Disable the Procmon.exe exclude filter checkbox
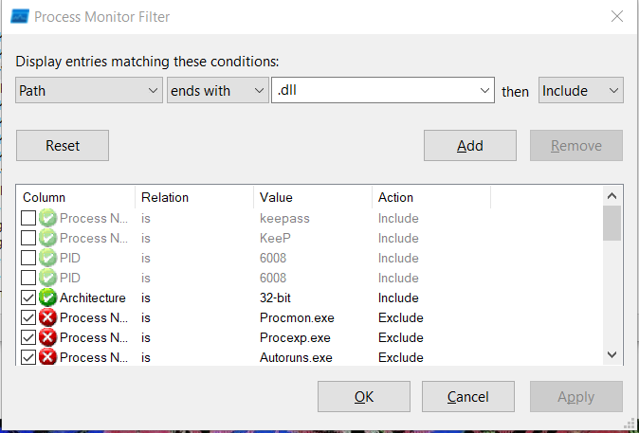This screenshot has width=639, height=433. (29, 317)
